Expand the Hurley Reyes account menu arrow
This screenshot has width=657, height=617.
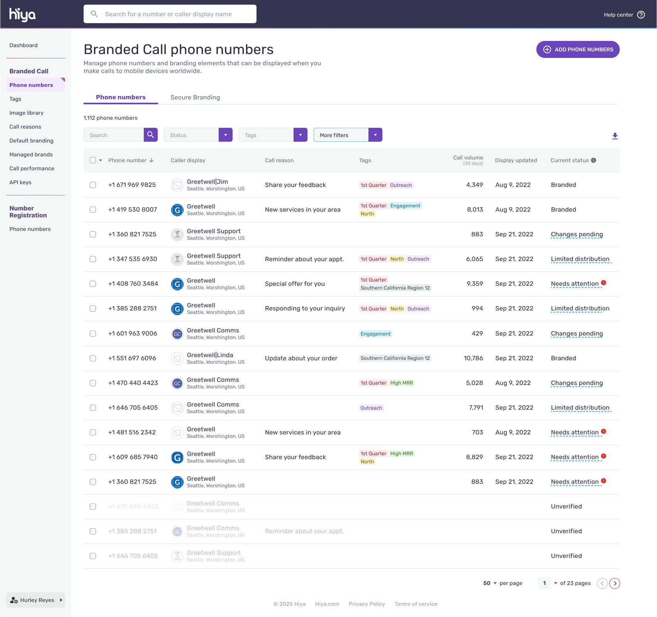pyautogui.click(x=61, y=600)
